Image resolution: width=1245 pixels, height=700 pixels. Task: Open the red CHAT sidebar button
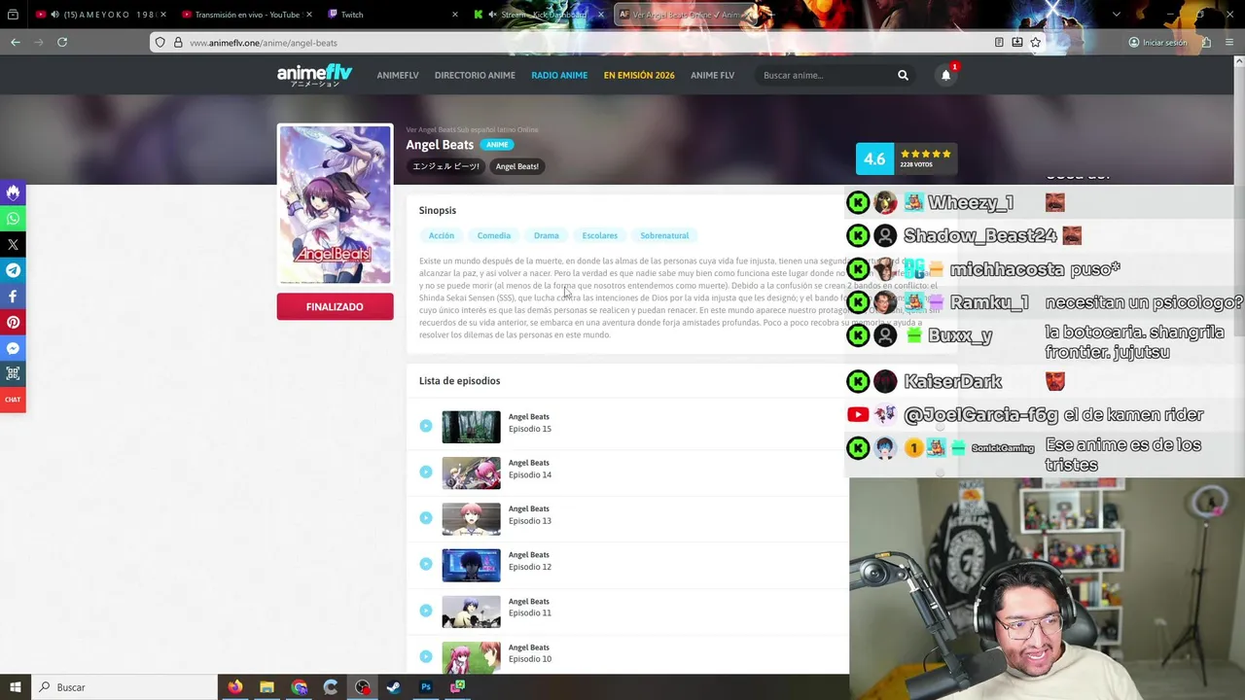pos(13,400)
